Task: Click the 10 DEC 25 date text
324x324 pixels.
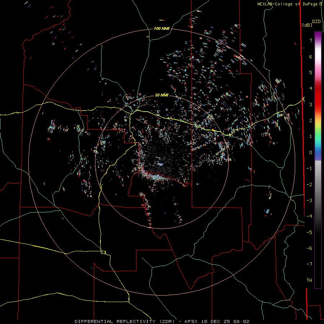Action: pos(216,321)
